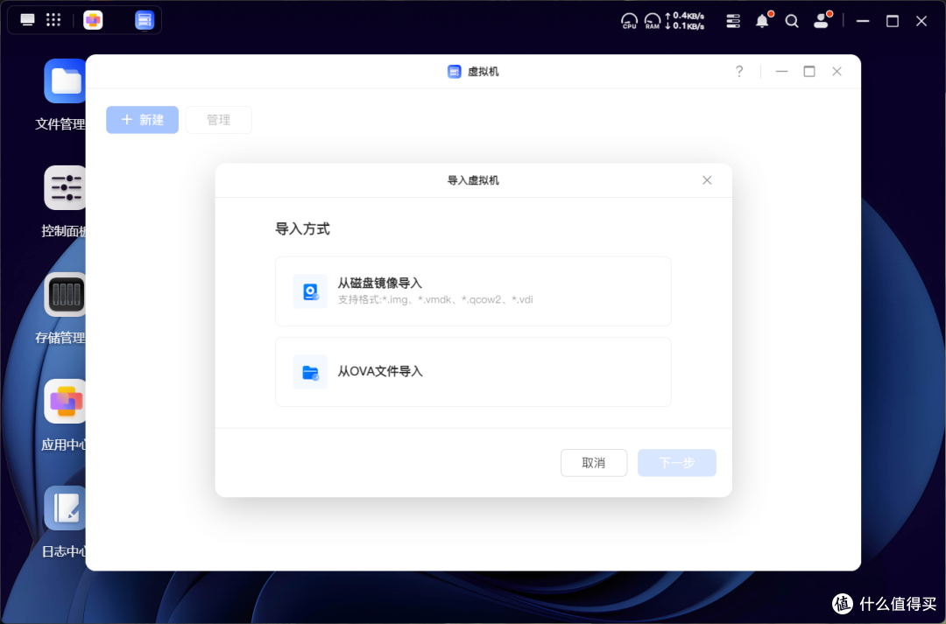Click the 导入虚拟机 dialog title
Image resolution: width=946 pixels, height=624 pixels.
click(473, 180)
